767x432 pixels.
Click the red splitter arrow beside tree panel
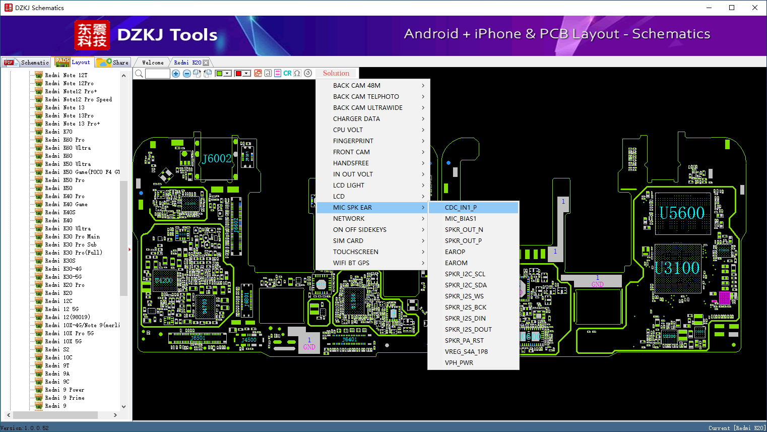click(130, 250)
